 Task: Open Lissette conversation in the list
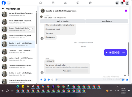coord(18,81)
